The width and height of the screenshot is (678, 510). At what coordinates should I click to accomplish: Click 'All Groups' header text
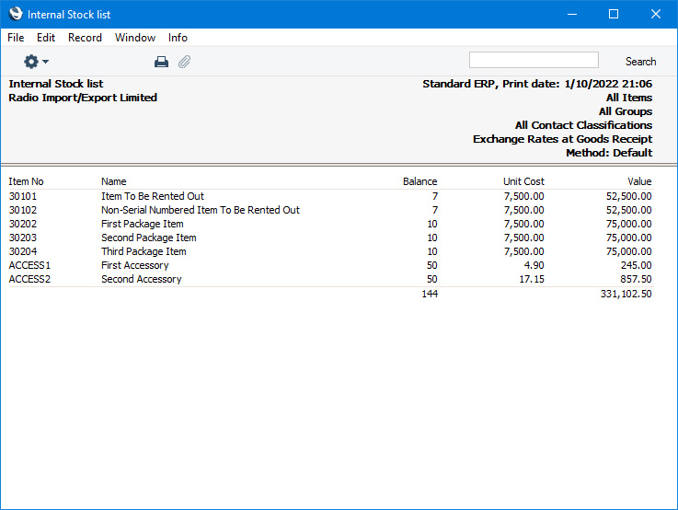click(626, 111)
